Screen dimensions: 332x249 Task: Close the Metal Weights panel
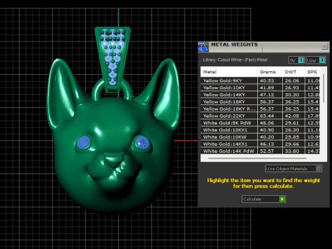click(324, 46)
